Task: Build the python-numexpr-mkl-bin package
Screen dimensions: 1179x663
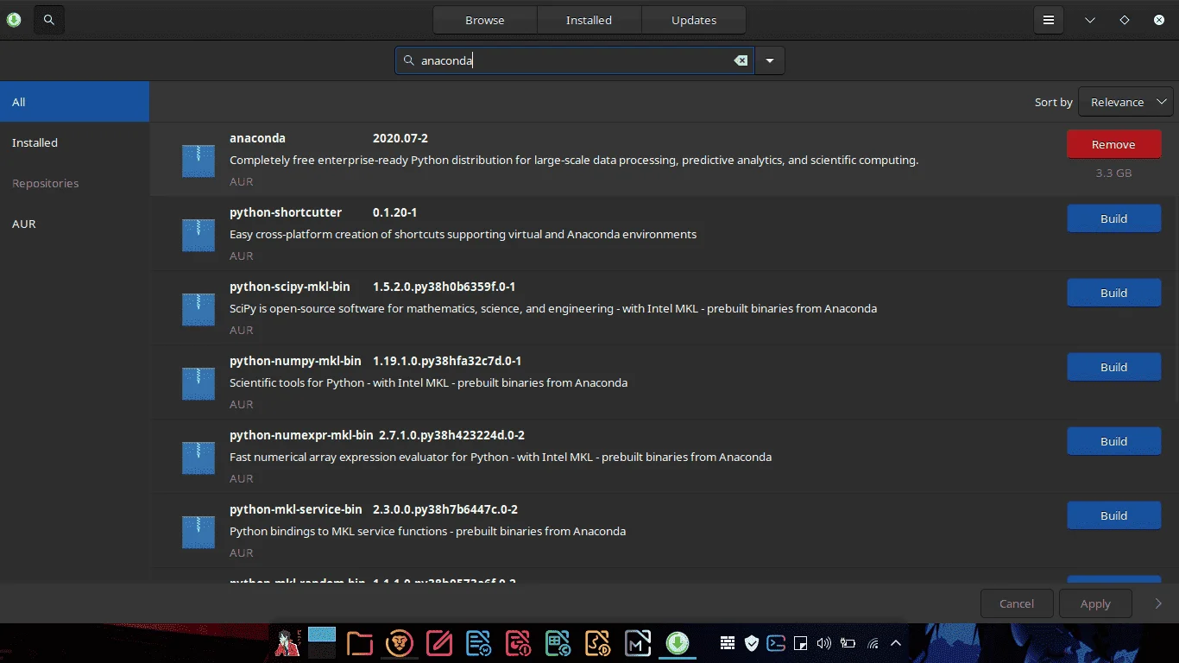Action: coord(1114,441)
